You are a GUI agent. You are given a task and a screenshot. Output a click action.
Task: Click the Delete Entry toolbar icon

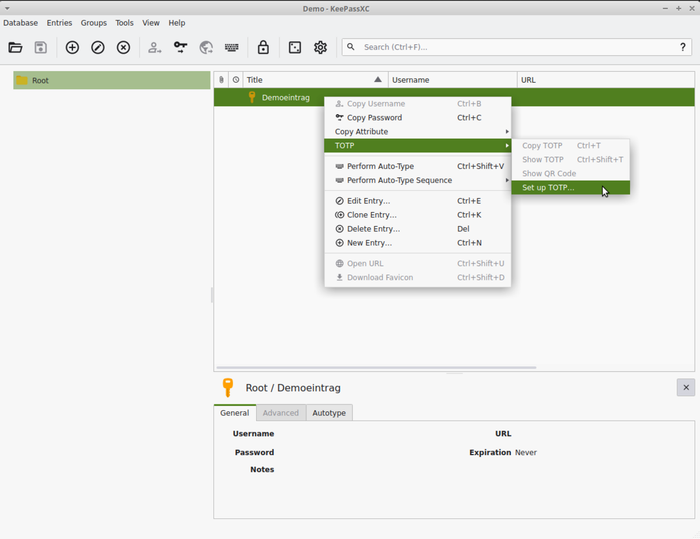[124, 47]
